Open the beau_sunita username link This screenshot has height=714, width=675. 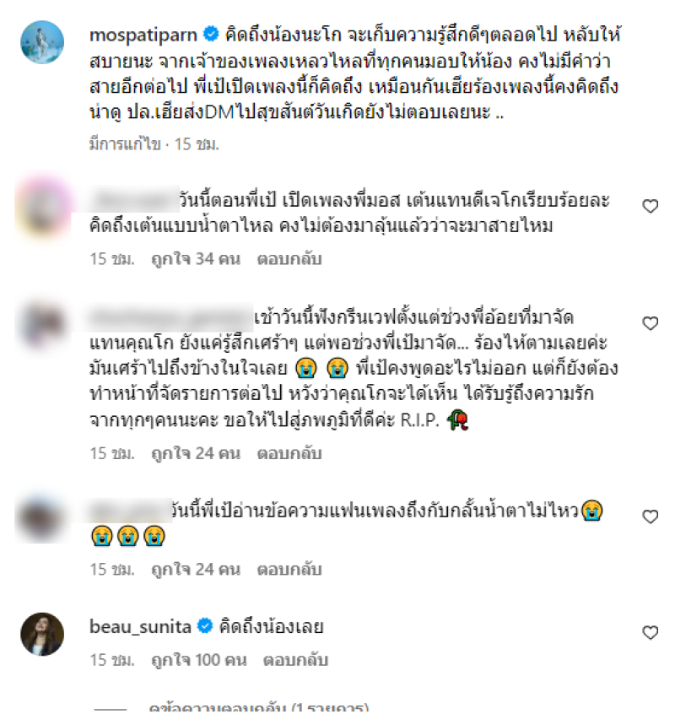140,626
